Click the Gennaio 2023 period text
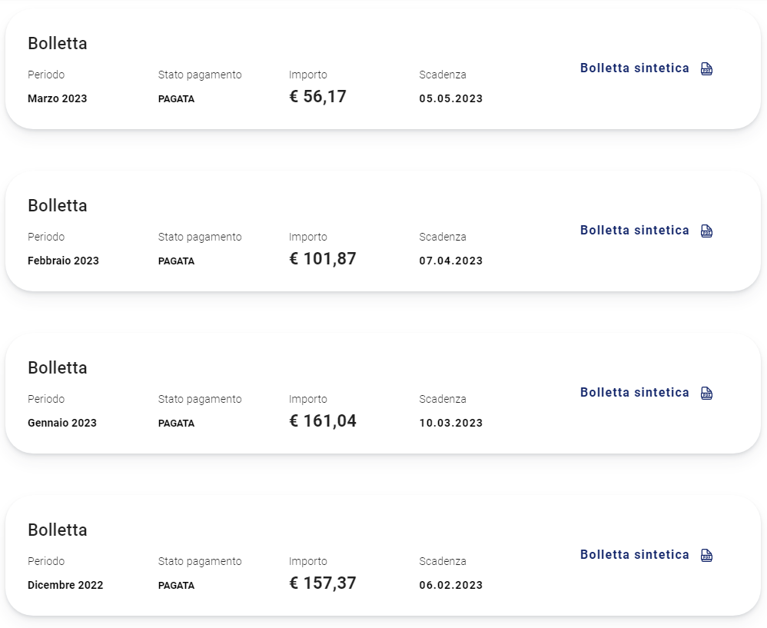 pos(62,423)
